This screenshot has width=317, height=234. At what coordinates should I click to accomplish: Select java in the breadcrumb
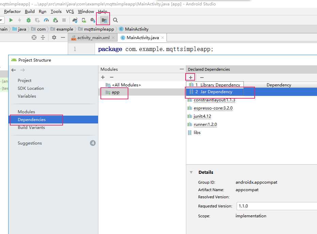[x=19, y=29]
